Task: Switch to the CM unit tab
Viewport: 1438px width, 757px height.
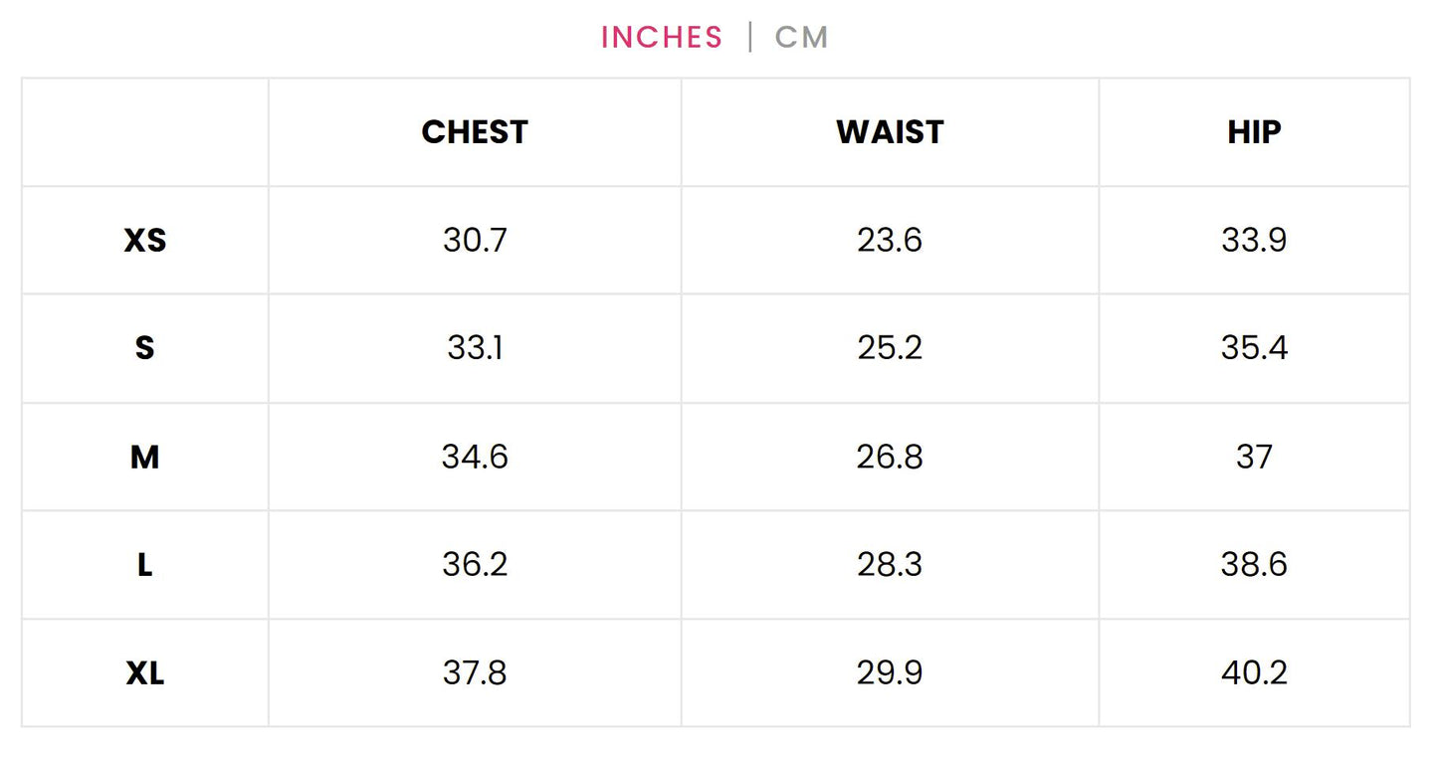Action: click(x=801, y=38)
